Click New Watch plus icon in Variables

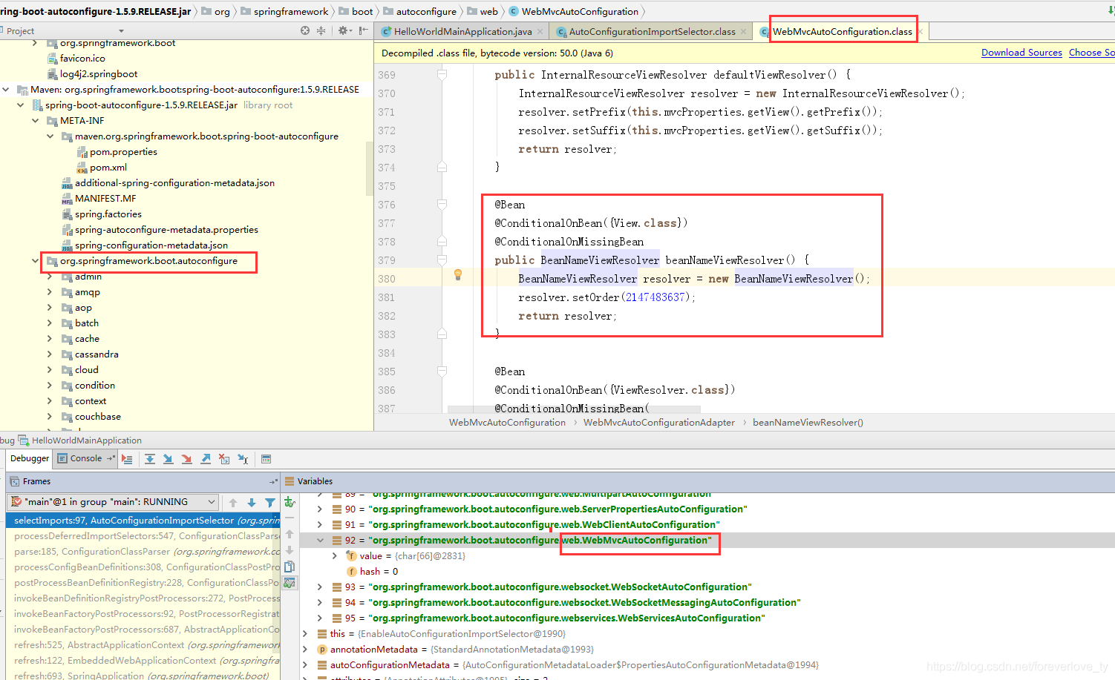[x=290, y=502]
